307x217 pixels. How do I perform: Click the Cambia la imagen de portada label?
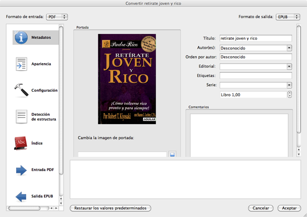(106, 138)
